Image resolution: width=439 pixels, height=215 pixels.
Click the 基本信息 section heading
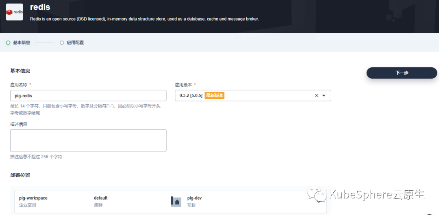[x=20, y=71]
